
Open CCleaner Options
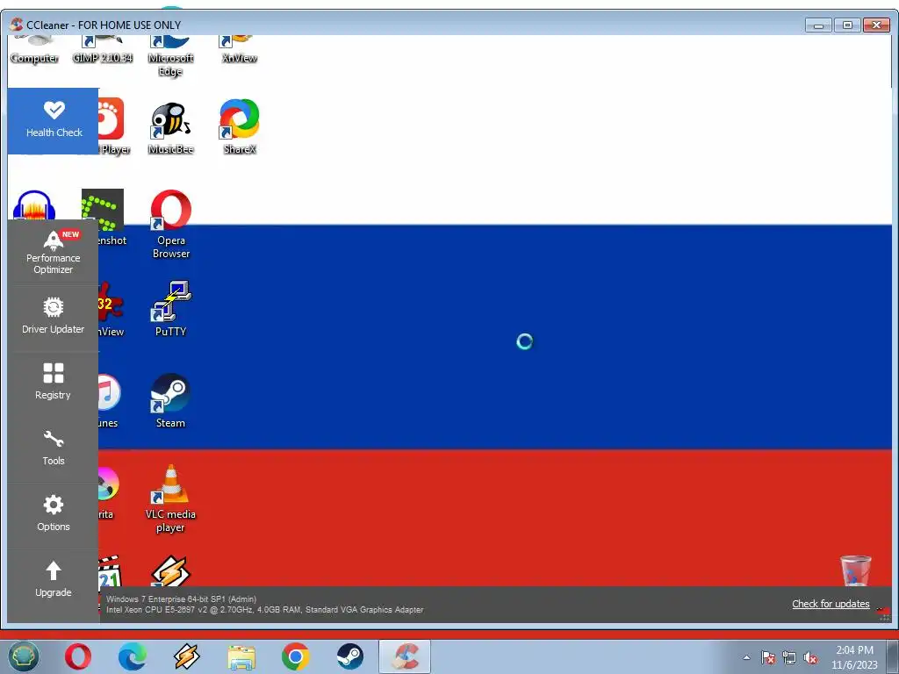[x=54, y=514]
